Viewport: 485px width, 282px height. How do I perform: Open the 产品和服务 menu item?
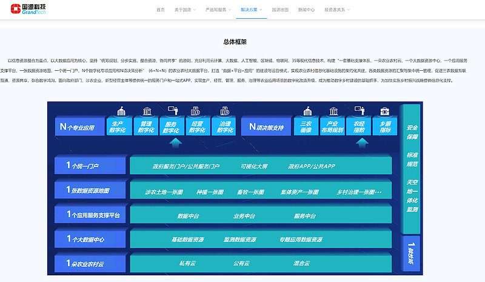click(x=216, y=10)
